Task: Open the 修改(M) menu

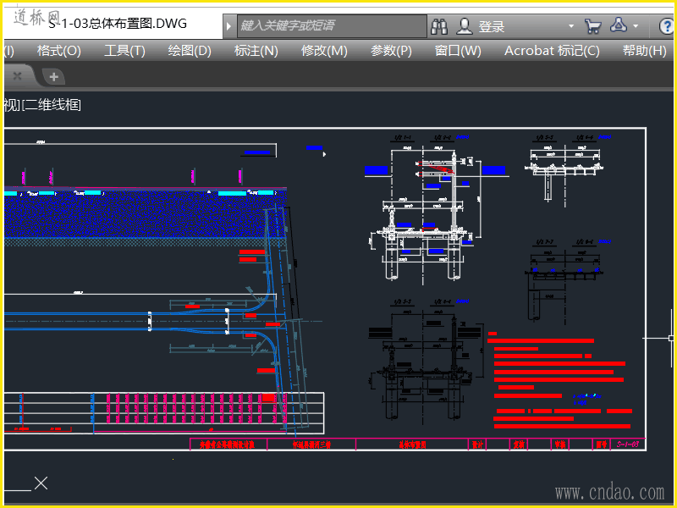Action: click(x=324, y=51)
